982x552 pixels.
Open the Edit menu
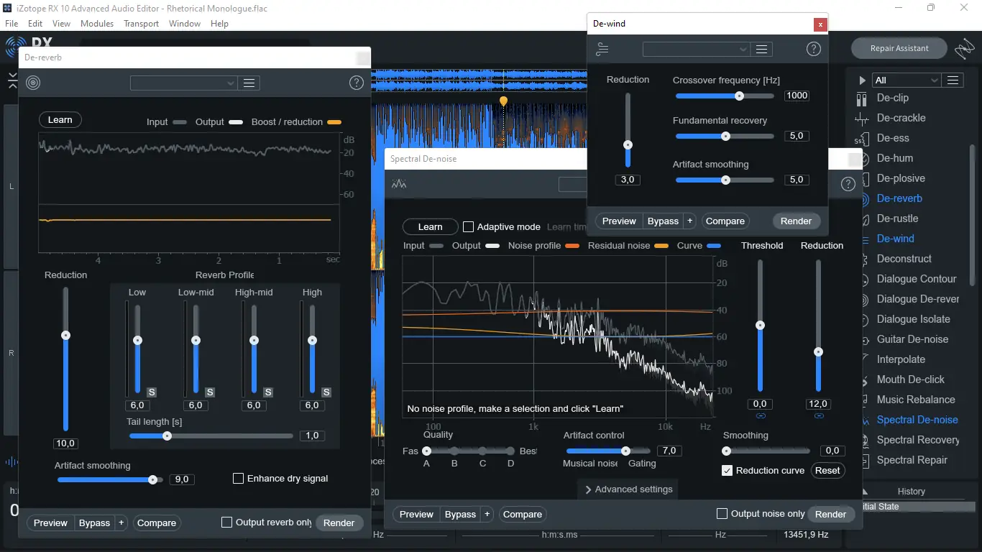tap(35, 23)
